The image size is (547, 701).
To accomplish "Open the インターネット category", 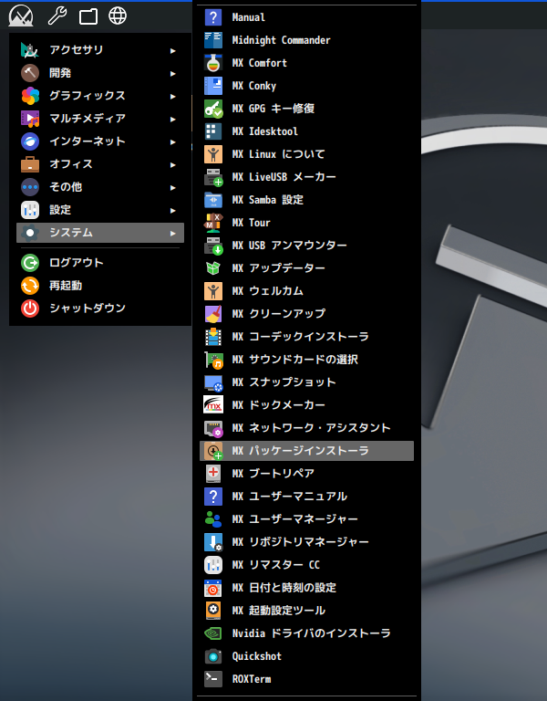I will tap(100, 141).
